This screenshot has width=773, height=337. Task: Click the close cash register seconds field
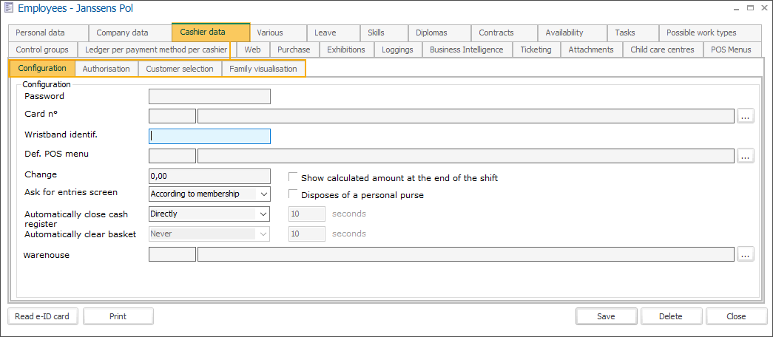pos(307,214)
